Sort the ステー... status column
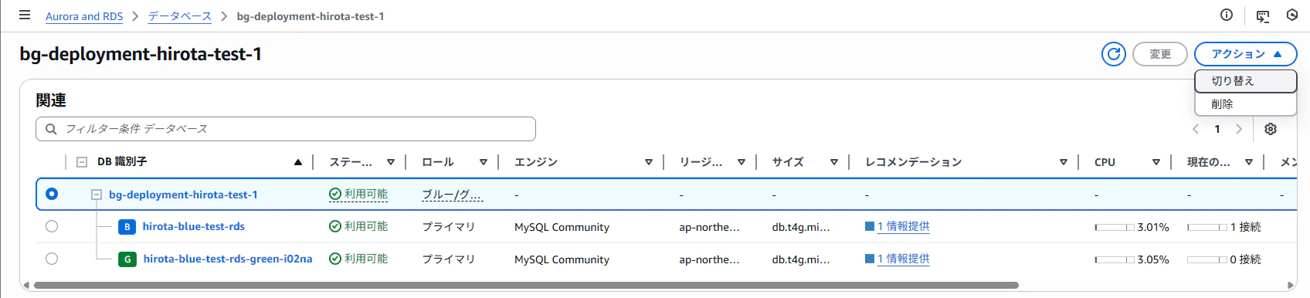 click(x=391, y=162)
